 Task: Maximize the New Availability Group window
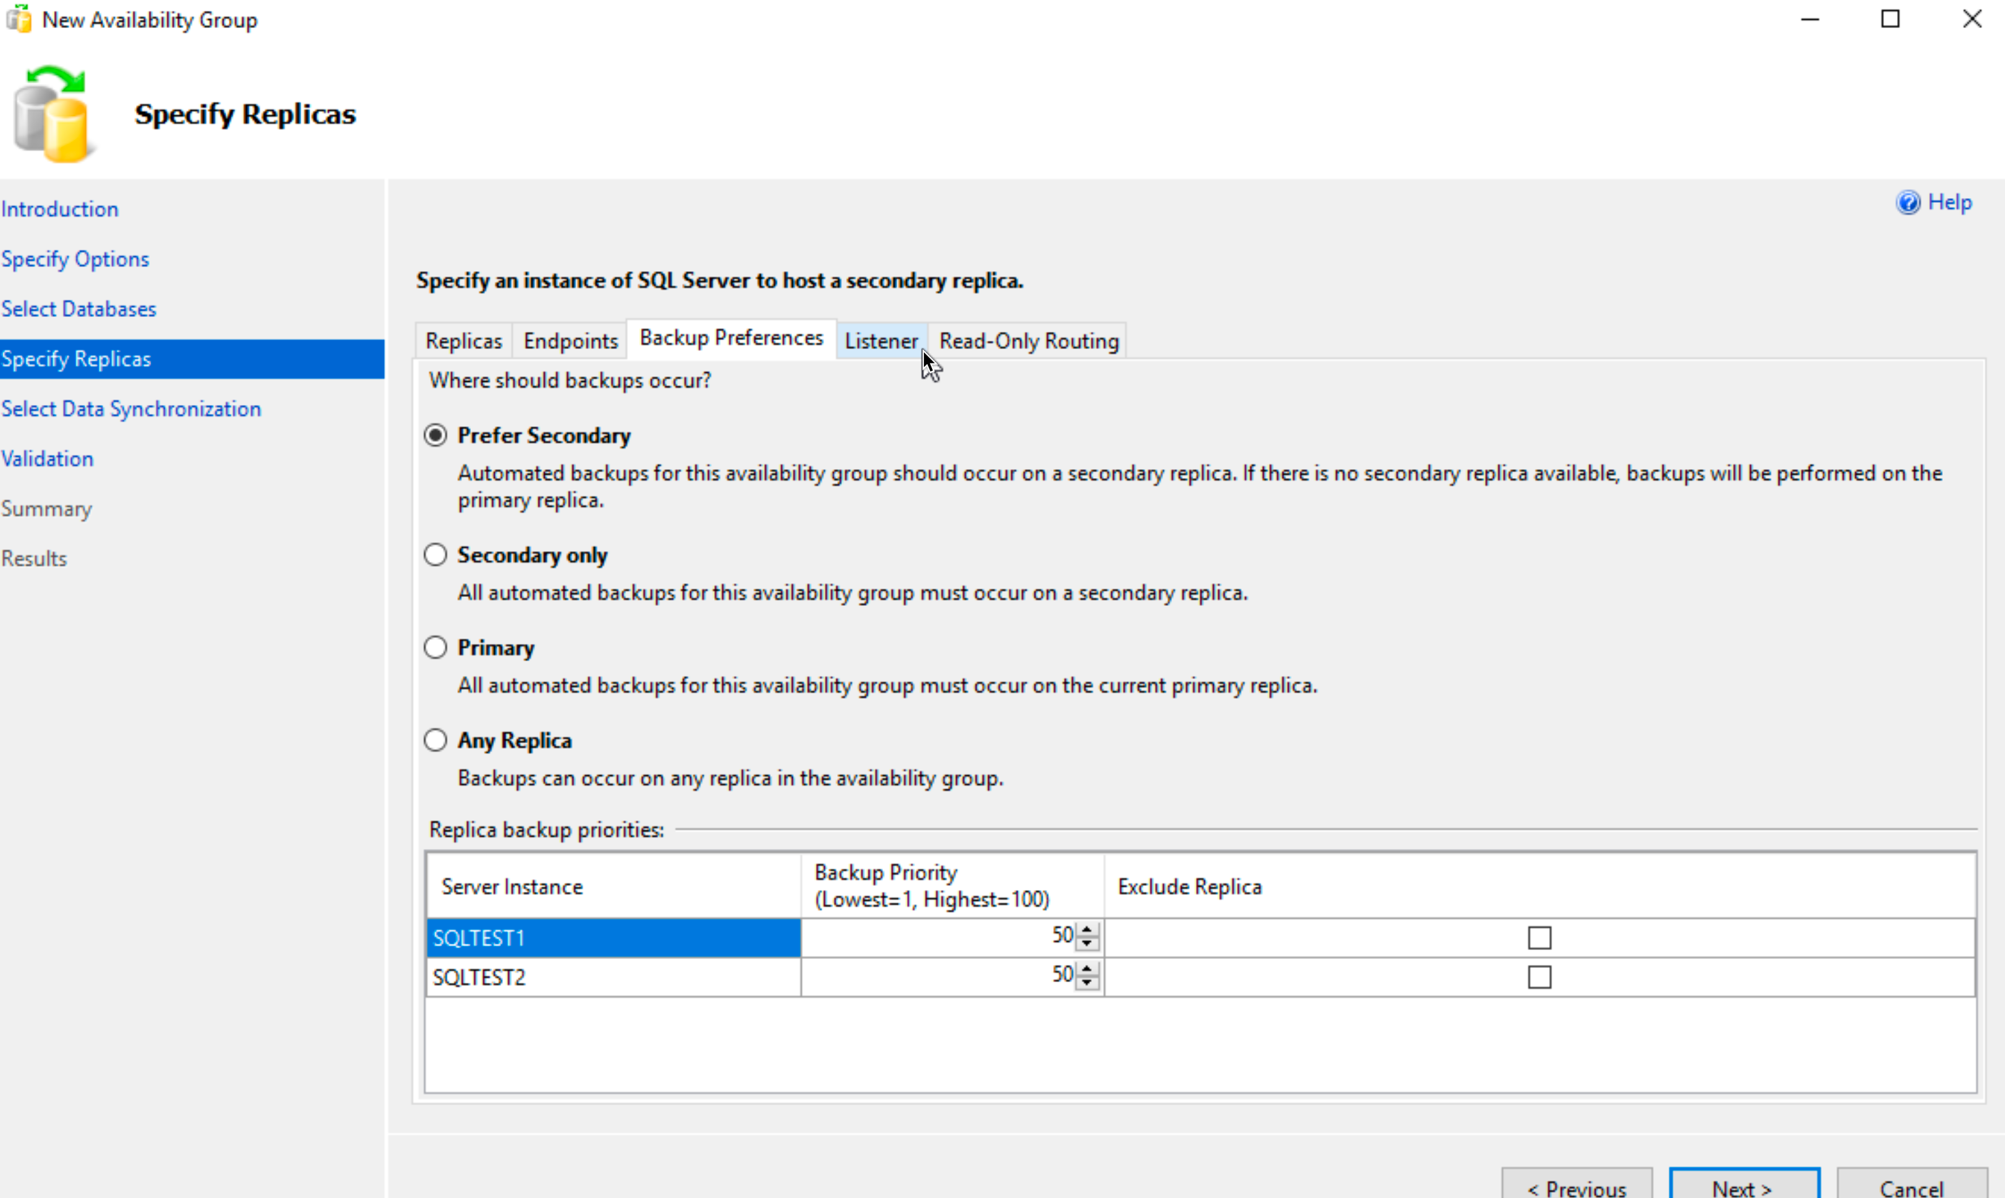tap(1890, 19)
